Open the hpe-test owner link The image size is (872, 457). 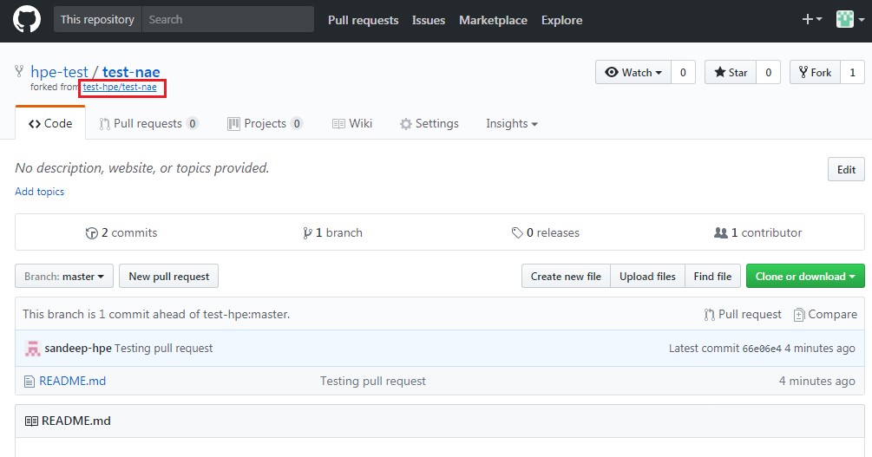pyautogui.click(x=59, y=72)
